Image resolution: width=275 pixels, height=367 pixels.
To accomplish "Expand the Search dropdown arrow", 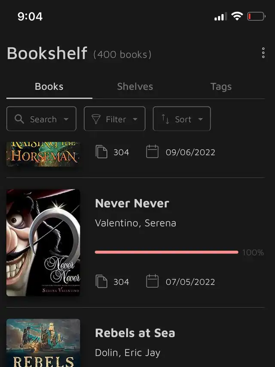I will 66,119.
